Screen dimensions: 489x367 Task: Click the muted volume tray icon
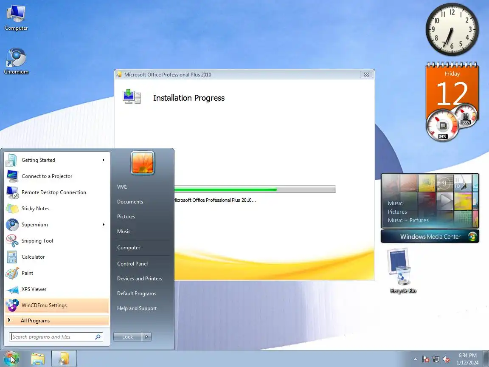coord(446,359)
